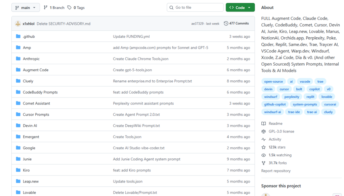Click the folder icon next to Google
Screen dimensions: 344x196
pyautogui.click(x=18, y=148)
